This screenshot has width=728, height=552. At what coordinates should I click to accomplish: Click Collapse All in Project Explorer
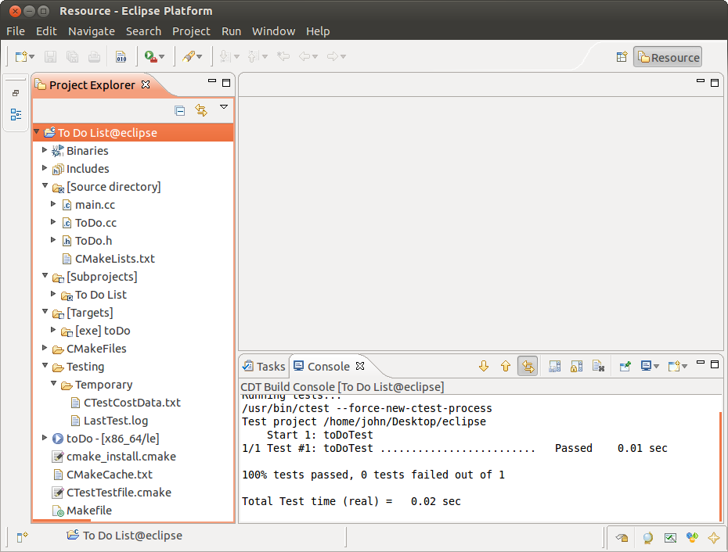coord(180,110)
